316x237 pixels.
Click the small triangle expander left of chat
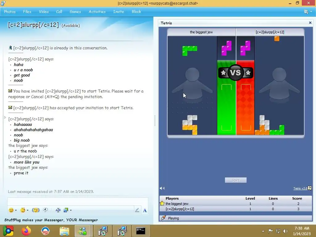(x=5, y=117)
